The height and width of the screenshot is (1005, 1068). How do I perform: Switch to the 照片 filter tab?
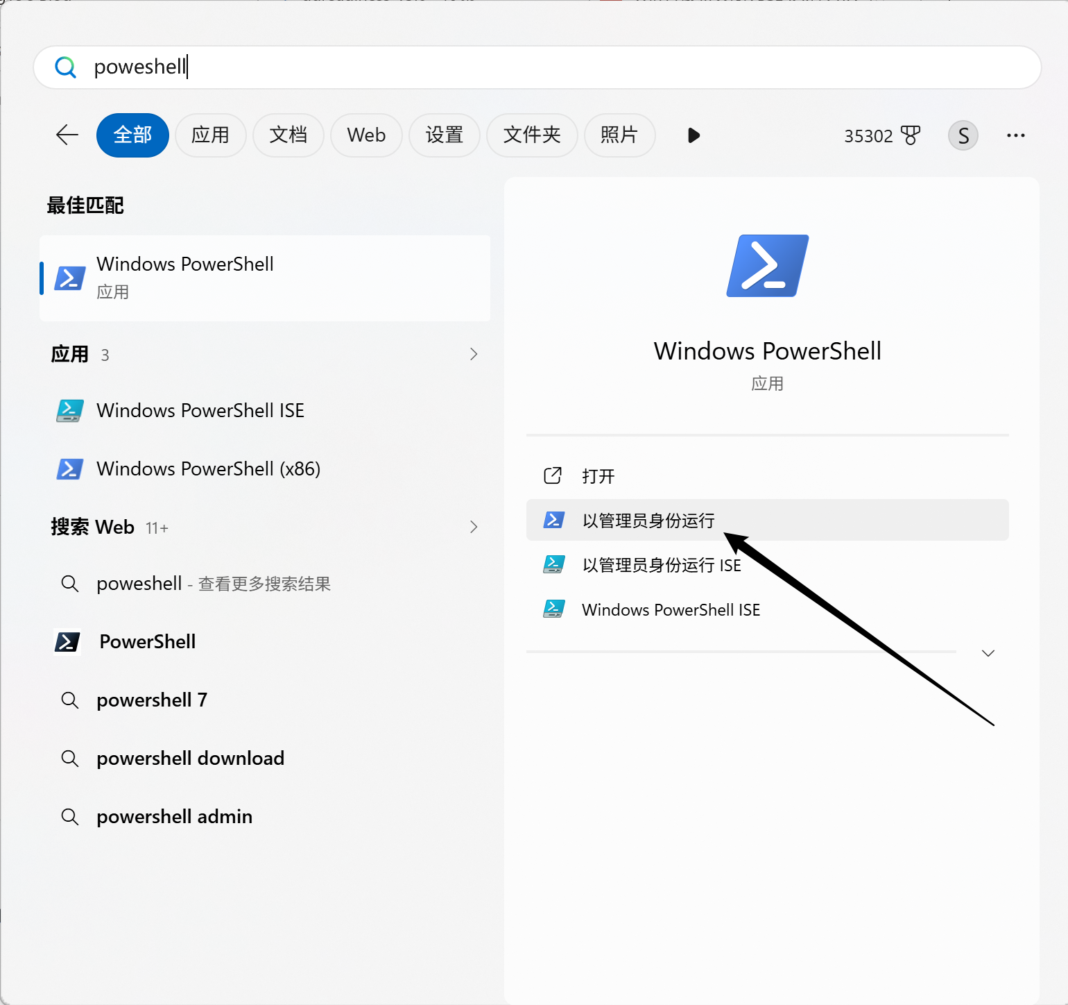(619, 135)
